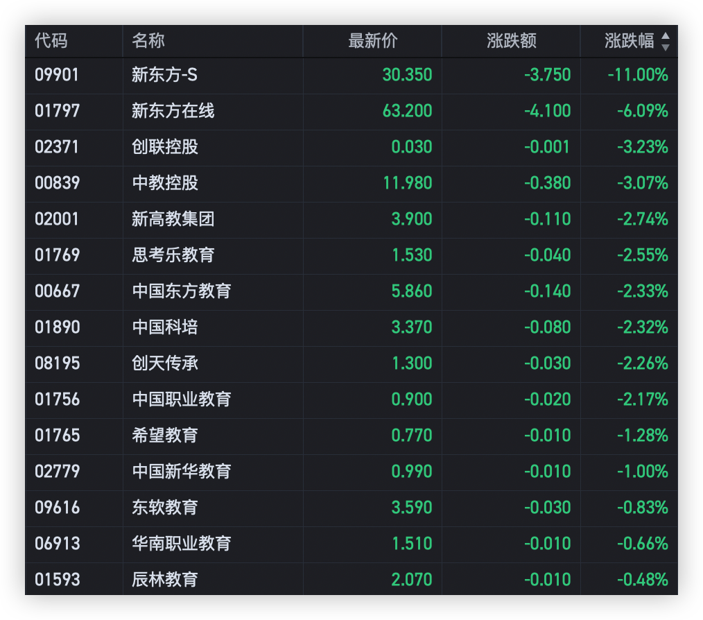Screen dimensions: 703x620
Task: Open the 创天传承 stock
Action: 165,363
